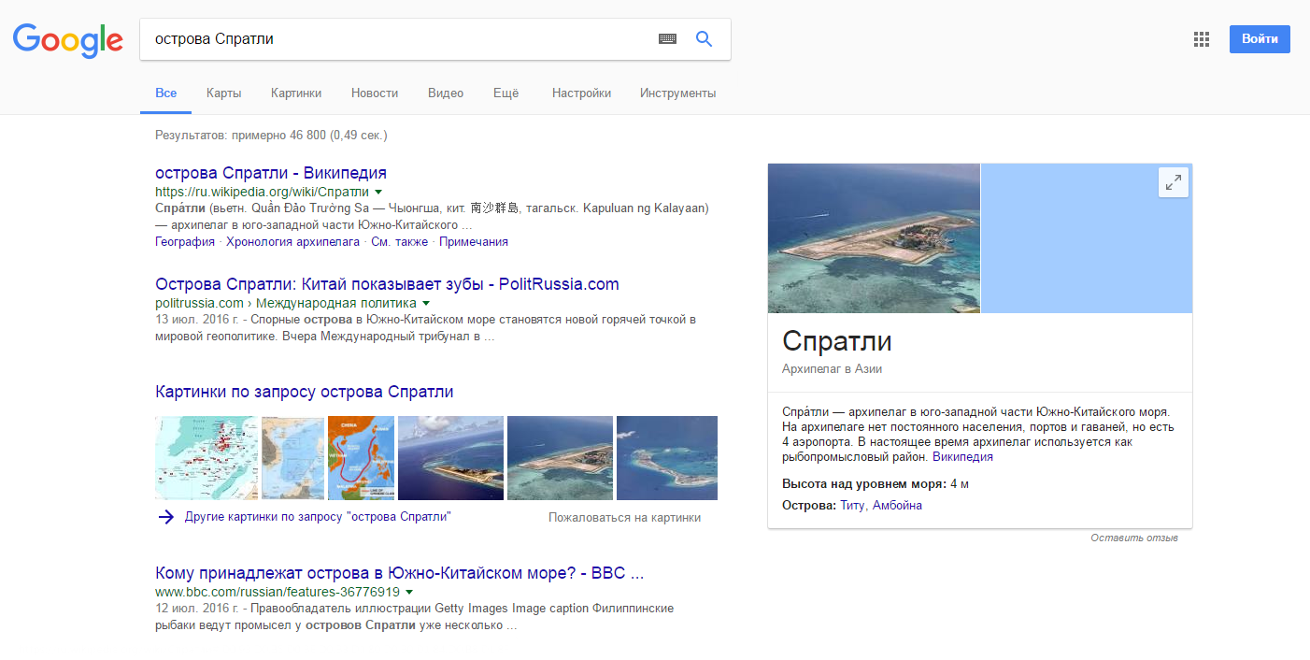Click the blue magnifying glass search icon
This screenshot has width=1310, height=660.
click(x=705, y=39)
